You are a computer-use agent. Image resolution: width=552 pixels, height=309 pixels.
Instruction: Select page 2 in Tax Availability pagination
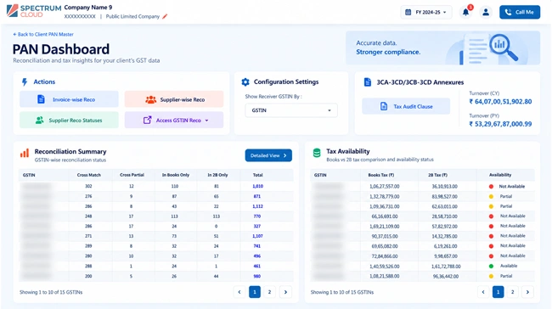point(513,292)
